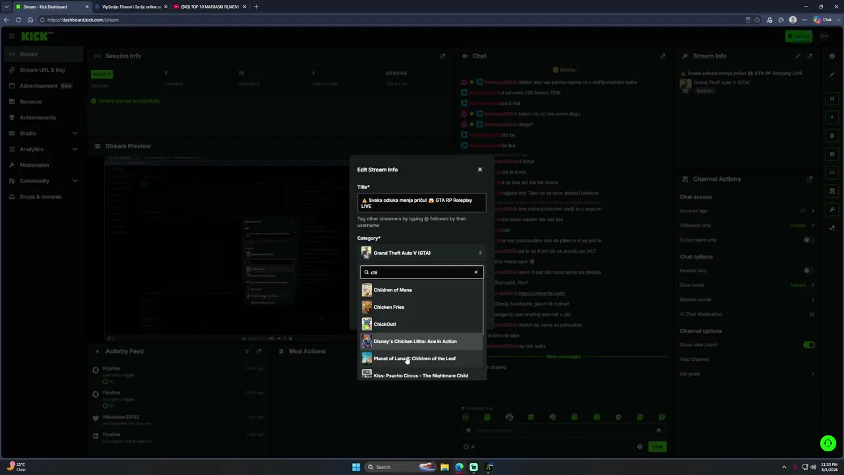Select Kiss: Psycho Circus - The Nightmare Child
The width and height of the screenshot is (844, 475).
(x=421, y=375)
